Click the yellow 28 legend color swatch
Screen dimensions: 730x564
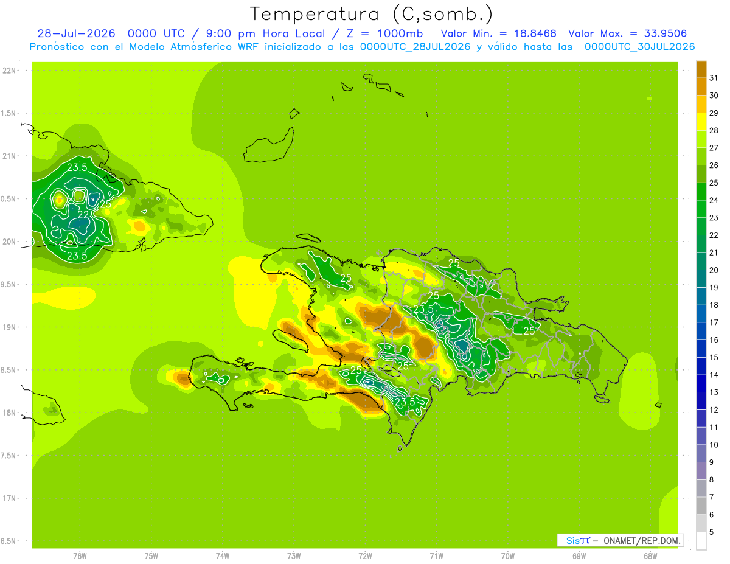[701, 122]
